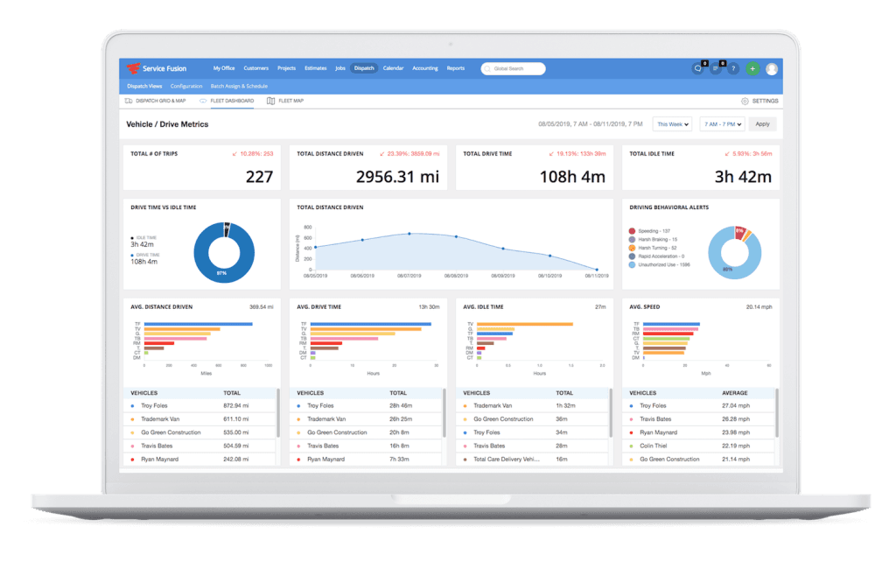This screenshot has height=569, width=896.
Task: Open the user account avatar menu
Action: (x=772, y=67)
